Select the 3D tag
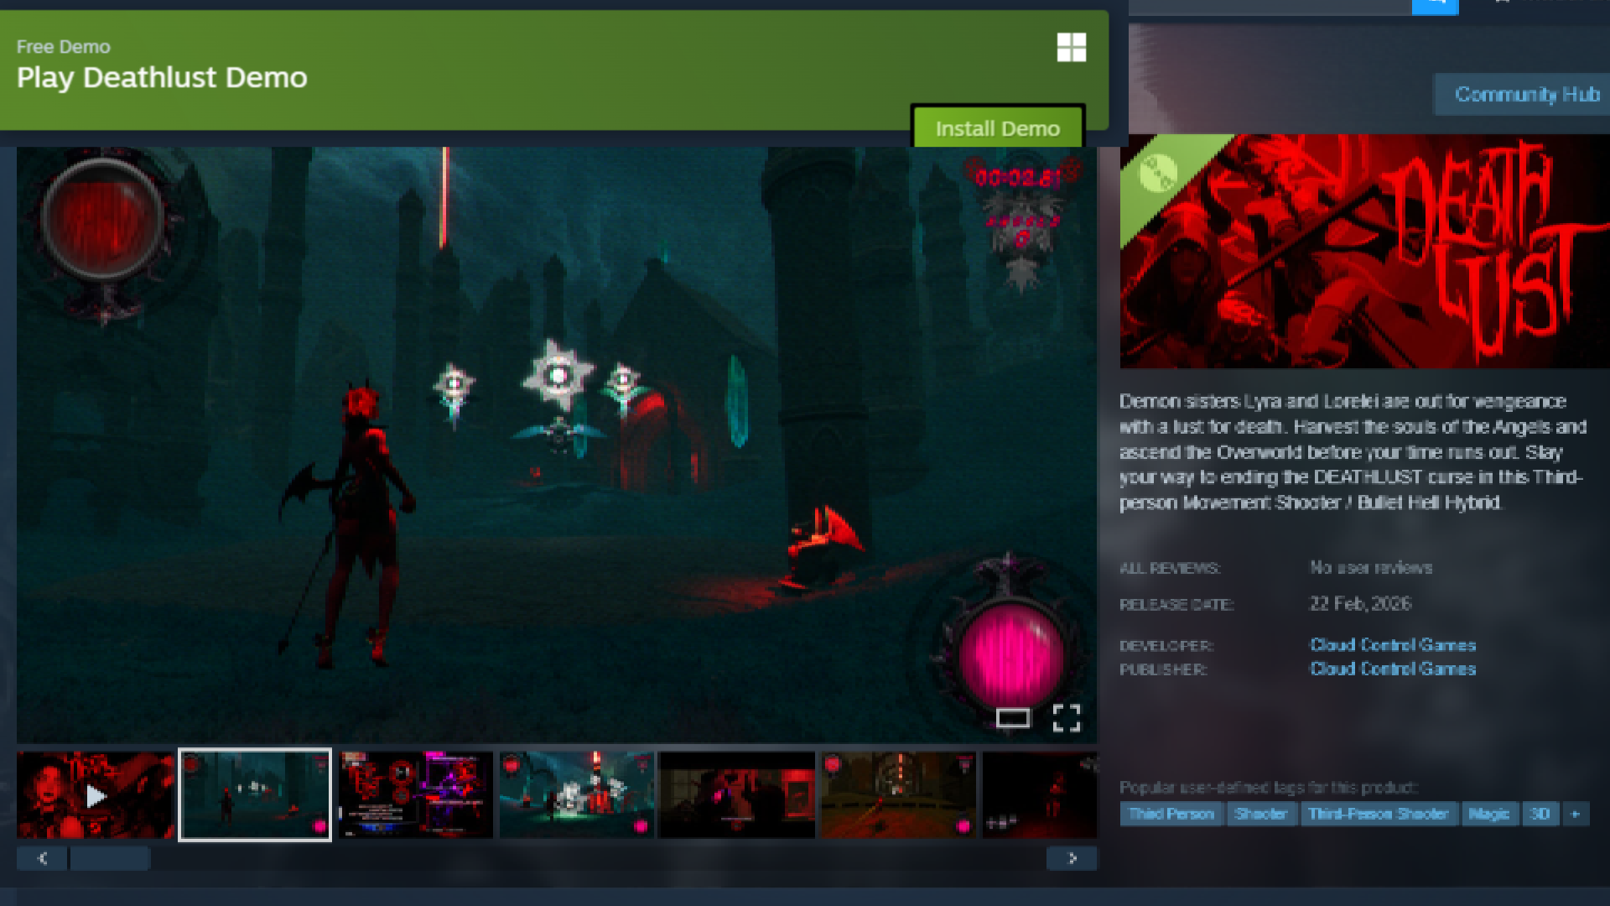Image resolution: width=1610 pixels, height=906 pixels. coord(1540,814)
